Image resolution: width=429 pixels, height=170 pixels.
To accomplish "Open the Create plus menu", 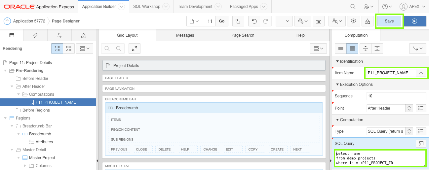I will coord(284,21).
